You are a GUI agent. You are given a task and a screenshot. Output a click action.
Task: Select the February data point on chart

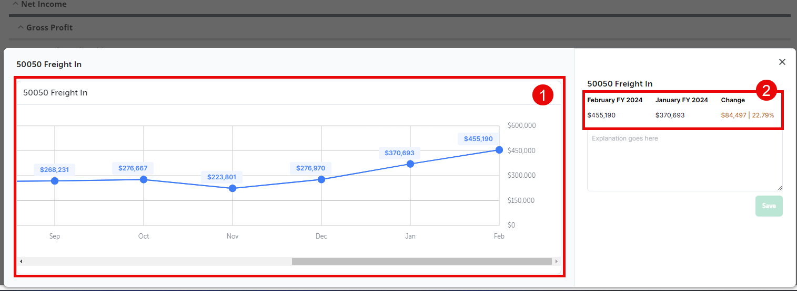(x=499, y=150)
